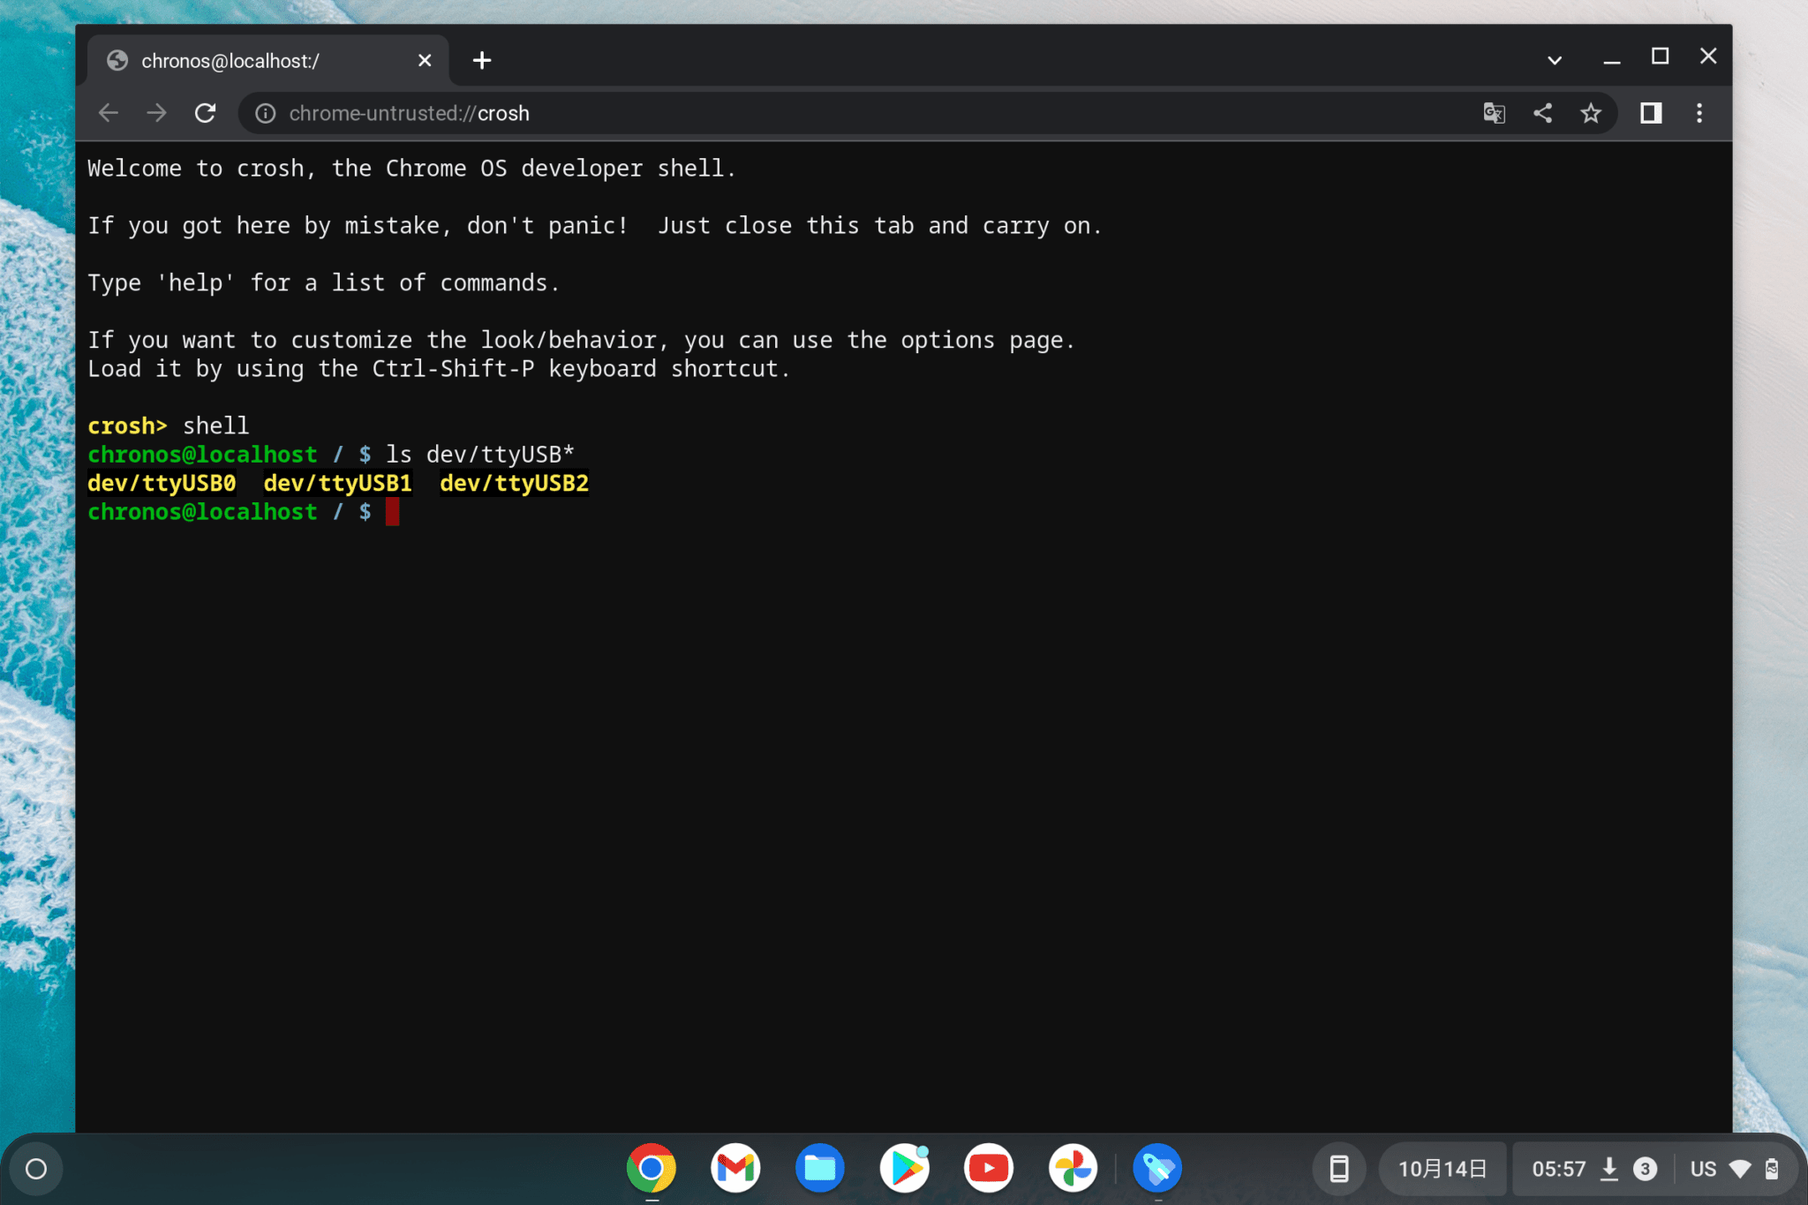This screenshot has width=1808, height=1205.
Task: Open Gmail from the shelf
Action: coord(734,1168)
